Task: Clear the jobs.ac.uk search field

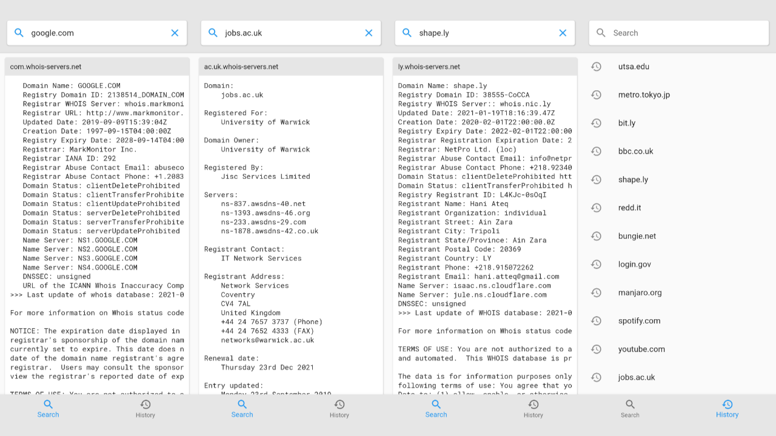Action: [x=369, y=33]
